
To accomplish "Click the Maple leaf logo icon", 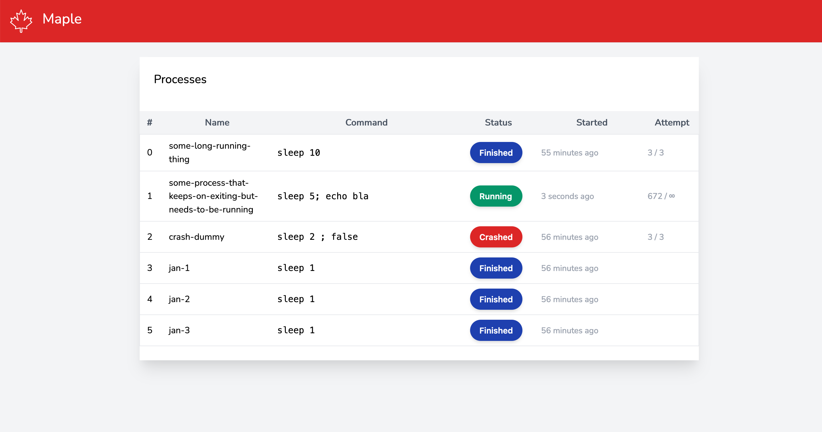I will tap(21, 21).
